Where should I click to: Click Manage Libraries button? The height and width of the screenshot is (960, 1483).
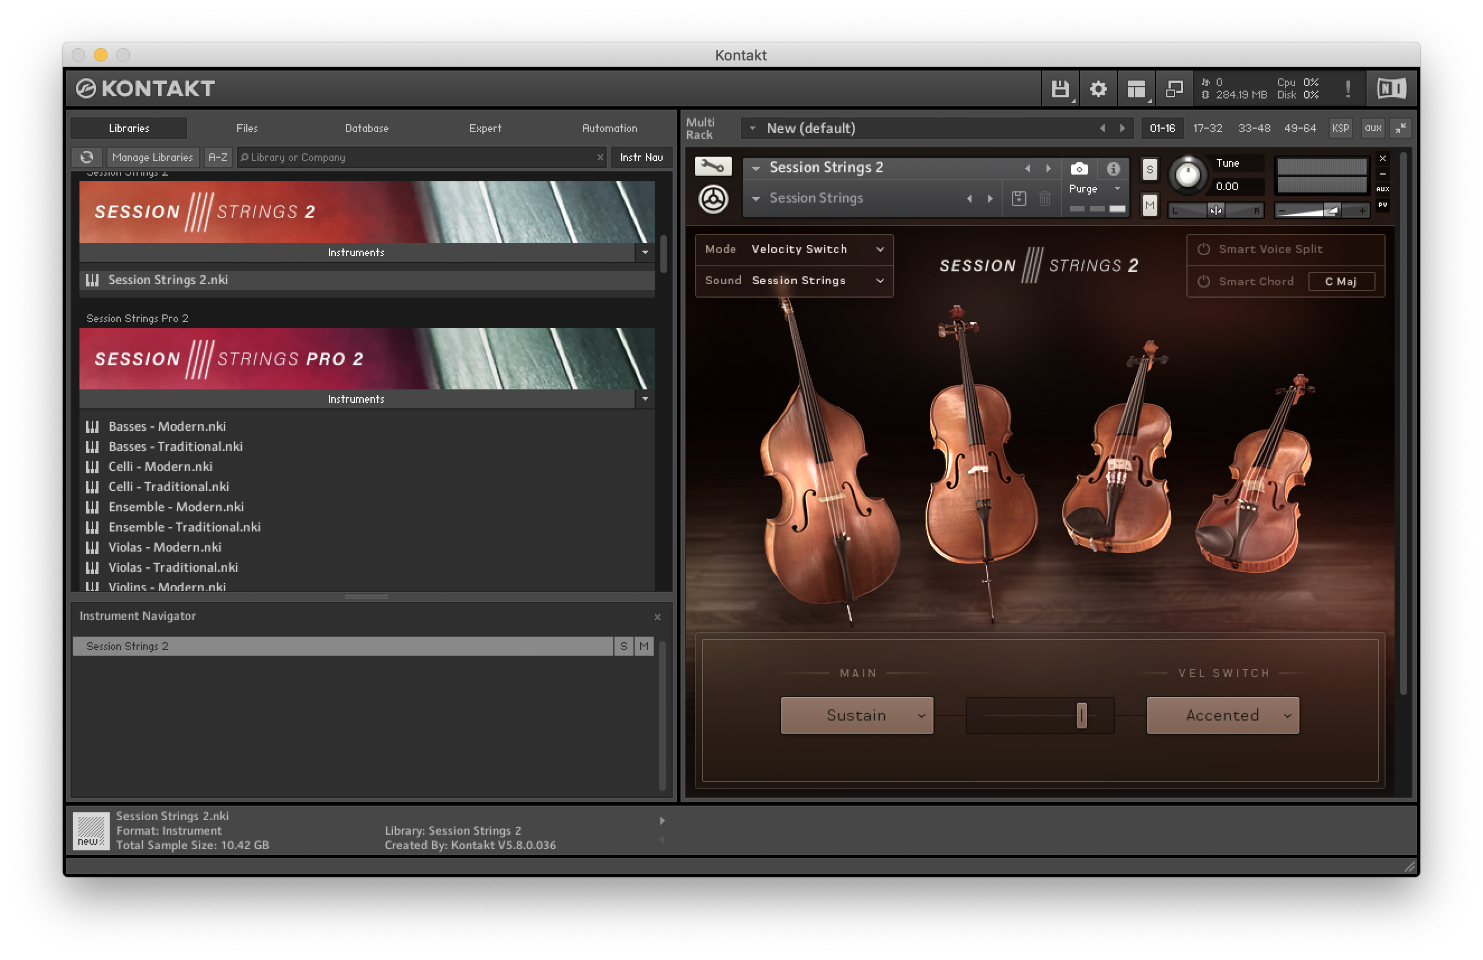[153, 157]
